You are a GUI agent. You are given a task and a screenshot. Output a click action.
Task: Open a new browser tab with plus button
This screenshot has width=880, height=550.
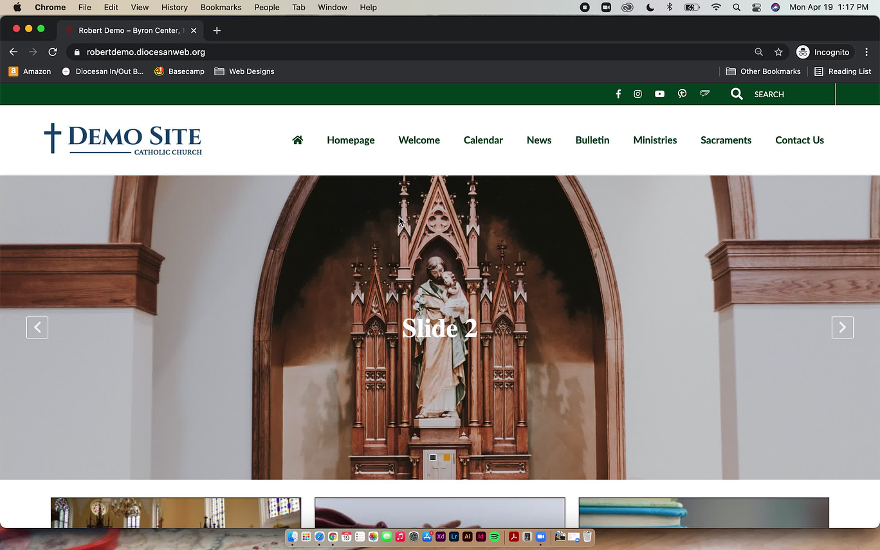[217, 30]
